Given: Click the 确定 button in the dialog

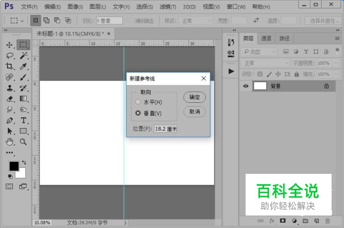Looking at the screenshot, I should pos(194,97).
